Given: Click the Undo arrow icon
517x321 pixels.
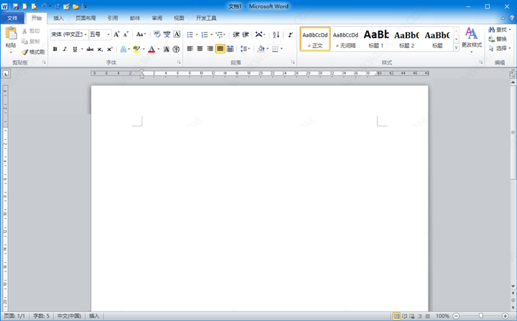Looking at the screenshot, I should pos(44,6).
